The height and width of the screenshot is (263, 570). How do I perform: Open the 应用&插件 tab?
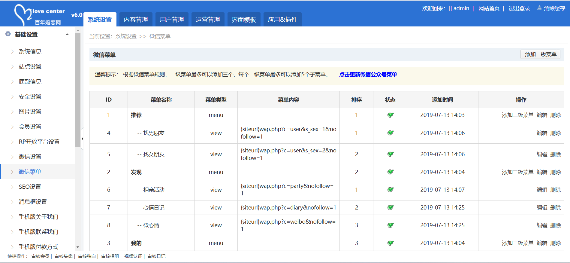point(282,20)
